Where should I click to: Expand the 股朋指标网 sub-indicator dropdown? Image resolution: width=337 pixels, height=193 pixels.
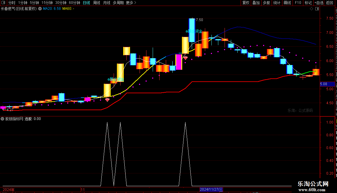click(x=2, y=119)
